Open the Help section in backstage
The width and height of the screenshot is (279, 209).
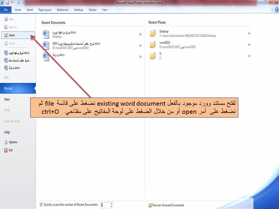pyautogui.click(x=7, y=132)
